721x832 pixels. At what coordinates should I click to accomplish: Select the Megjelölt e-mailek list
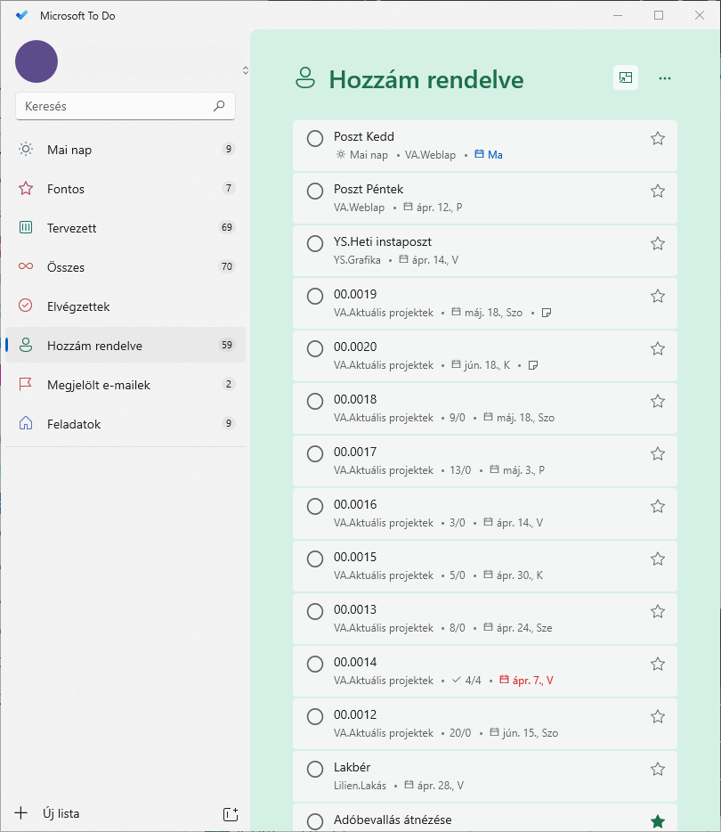(x=98, y=385)
